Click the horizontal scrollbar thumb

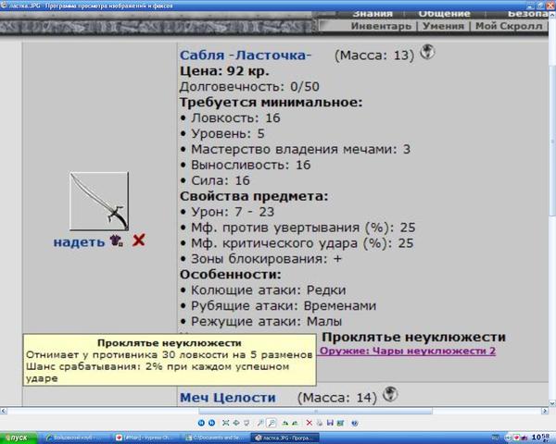315,411
